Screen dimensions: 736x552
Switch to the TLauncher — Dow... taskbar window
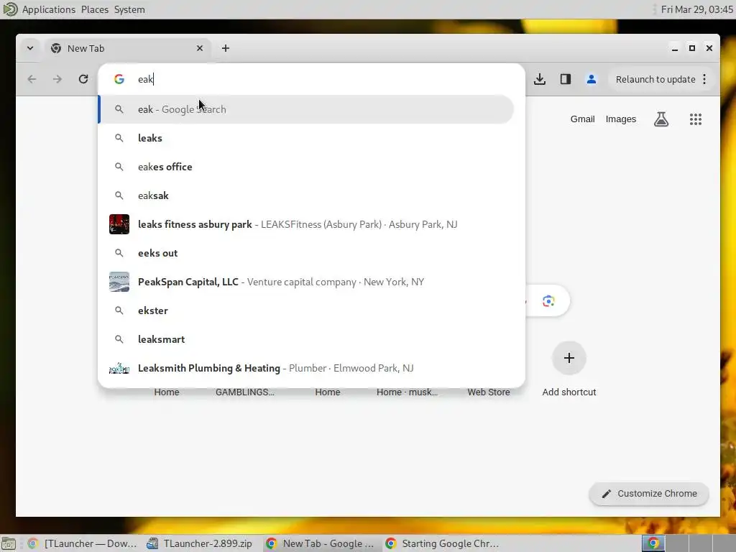(83, 543)
